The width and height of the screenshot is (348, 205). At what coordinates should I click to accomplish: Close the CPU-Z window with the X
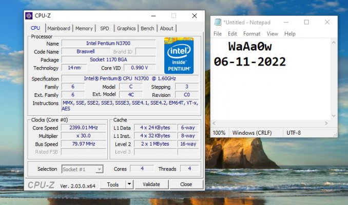(195, 16)
